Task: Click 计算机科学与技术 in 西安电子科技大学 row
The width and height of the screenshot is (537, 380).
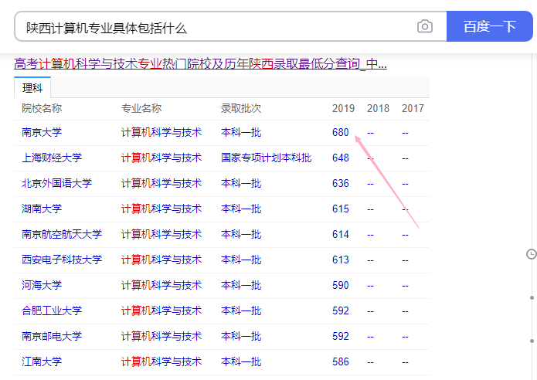Action: (x=161, y=260)
